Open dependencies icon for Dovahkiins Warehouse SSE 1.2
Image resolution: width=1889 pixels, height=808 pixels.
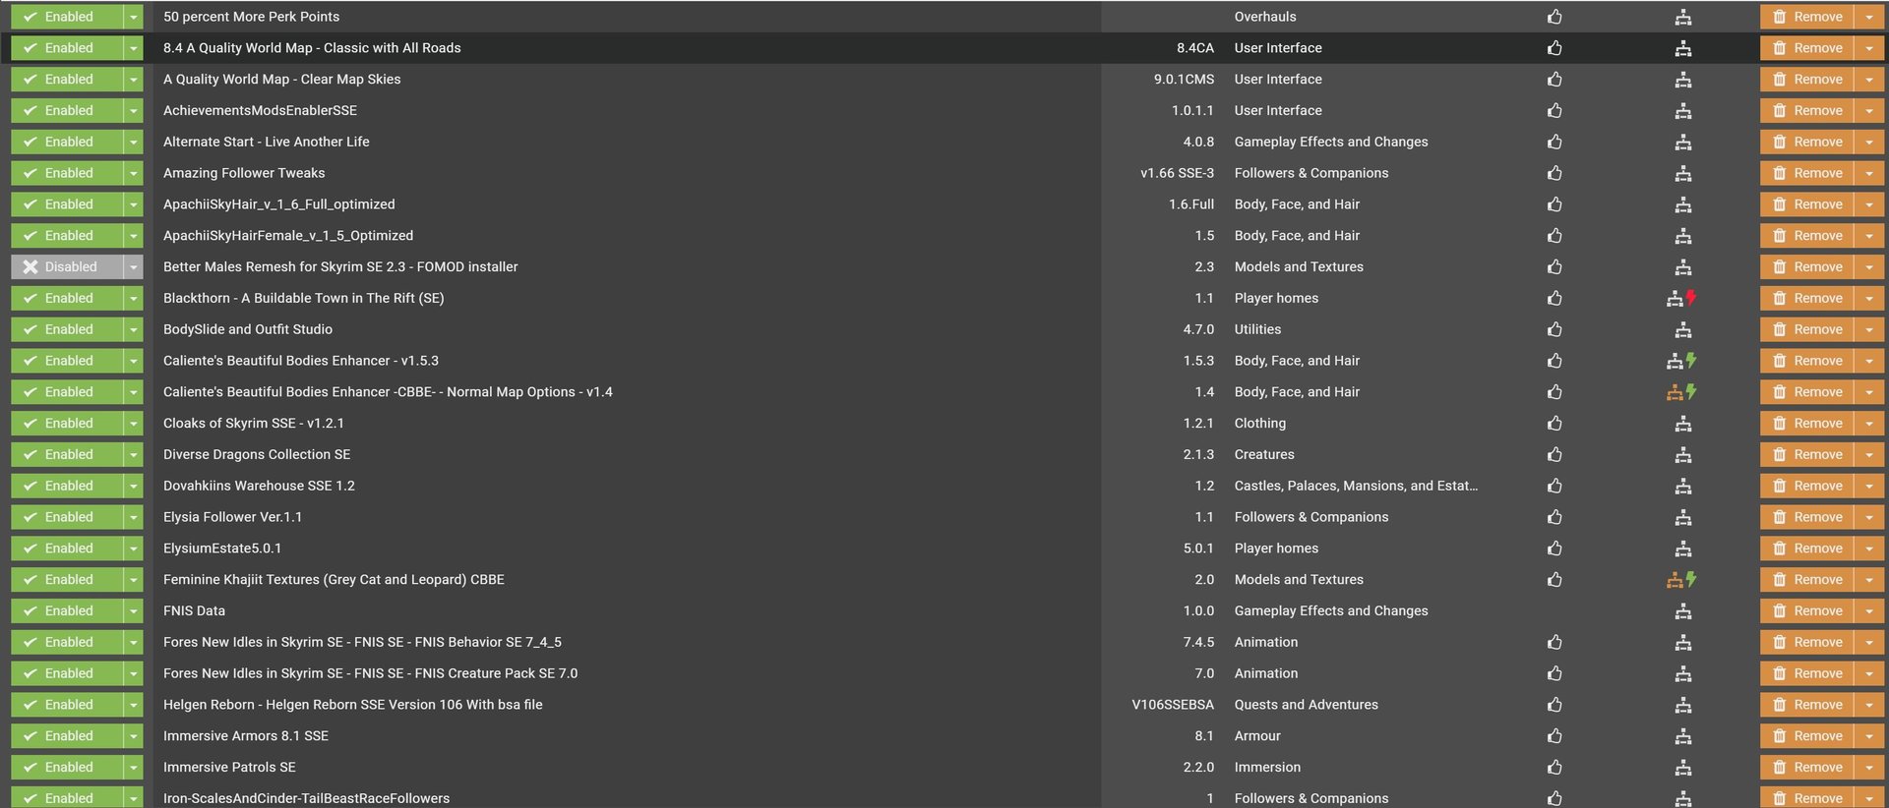[x=1683, y=486]
